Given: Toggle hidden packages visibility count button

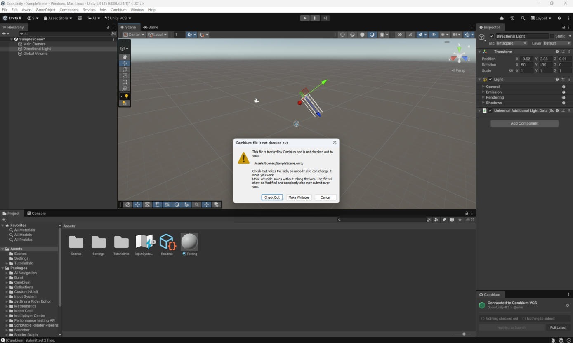Looking at the screenshot, I should 470,220.
